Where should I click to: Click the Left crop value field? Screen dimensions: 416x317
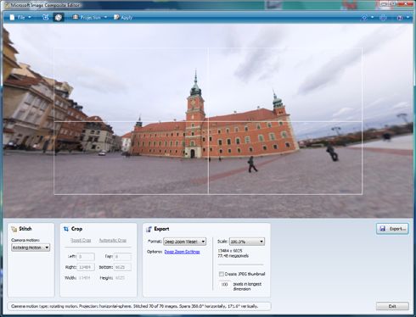coord(86,257)
